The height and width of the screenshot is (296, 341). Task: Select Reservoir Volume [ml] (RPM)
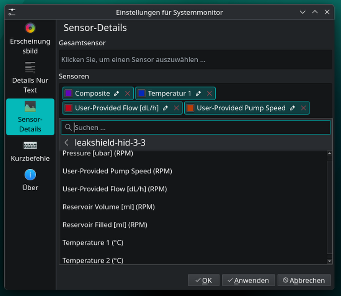click(x=193, y=207)
